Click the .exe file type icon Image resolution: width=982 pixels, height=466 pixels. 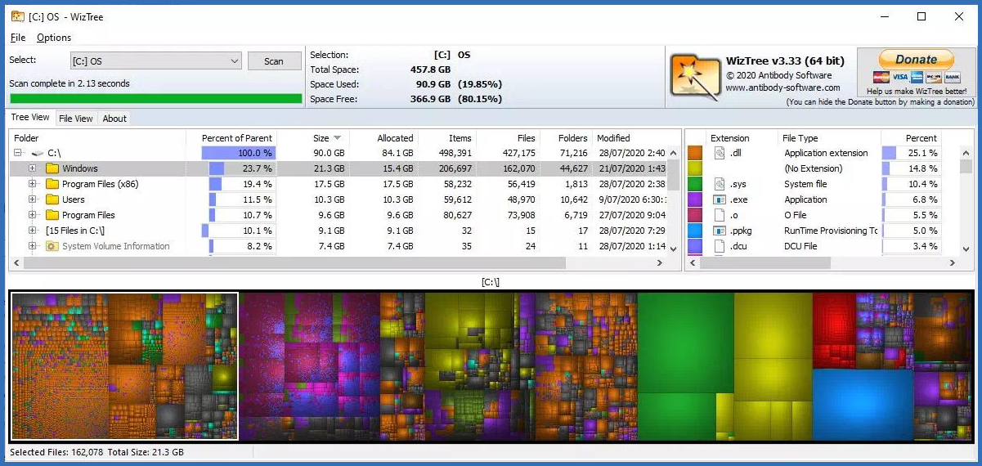coord(720,199)
